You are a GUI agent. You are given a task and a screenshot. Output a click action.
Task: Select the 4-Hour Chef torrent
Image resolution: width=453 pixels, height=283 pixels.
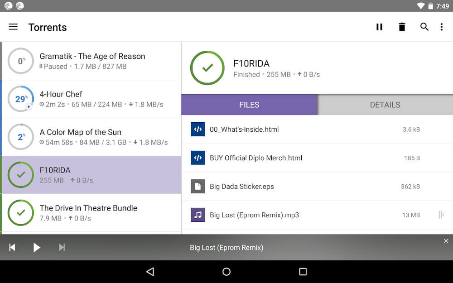click(x=92, y=99)
